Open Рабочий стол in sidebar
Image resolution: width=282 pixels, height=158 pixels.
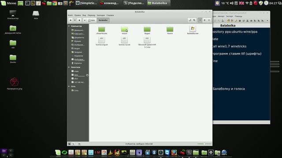(x=78, y=34)
